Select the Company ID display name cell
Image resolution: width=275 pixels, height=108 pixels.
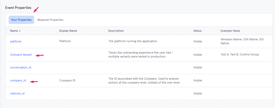pos(67,80)
